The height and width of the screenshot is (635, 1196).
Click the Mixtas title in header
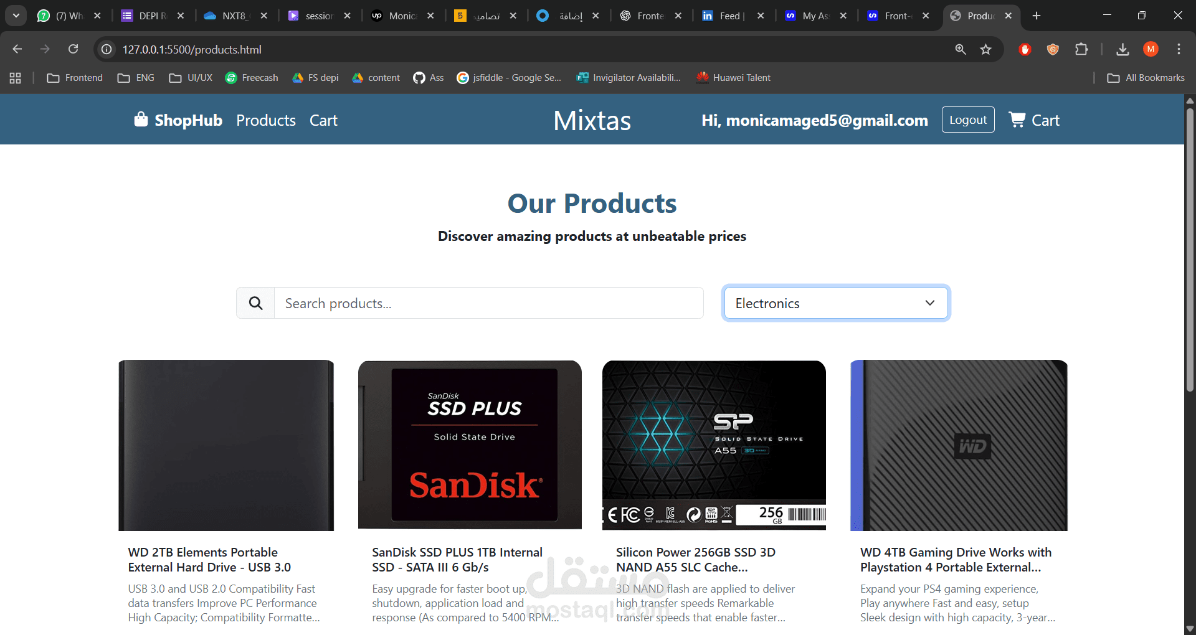[592, 120]
